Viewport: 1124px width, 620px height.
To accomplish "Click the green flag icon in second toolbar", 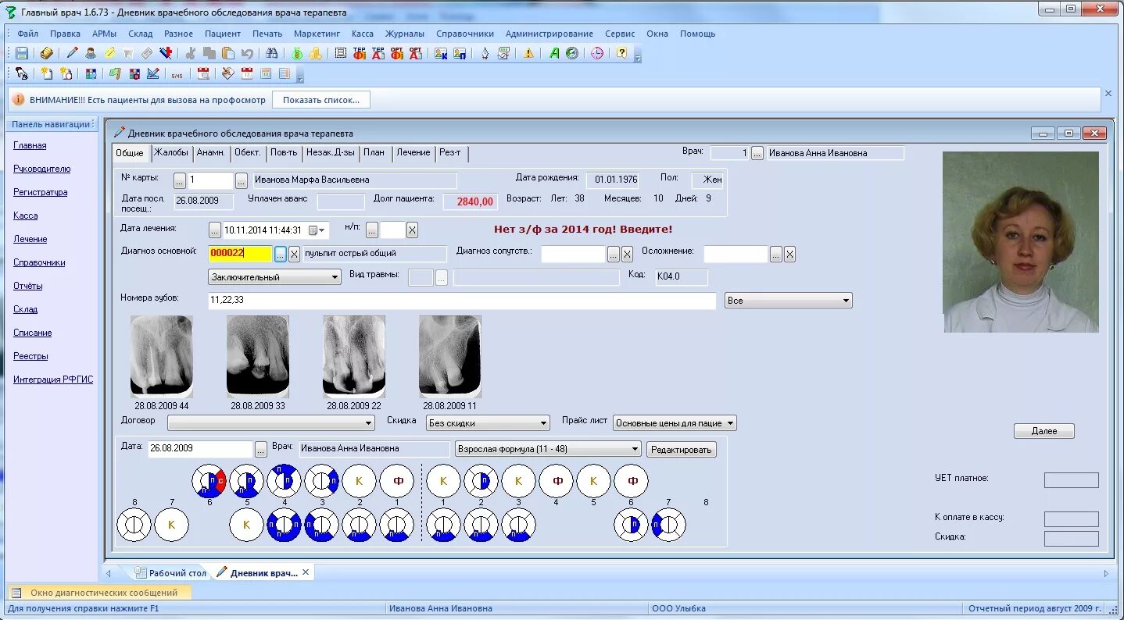I will click(x=116, y=74).
